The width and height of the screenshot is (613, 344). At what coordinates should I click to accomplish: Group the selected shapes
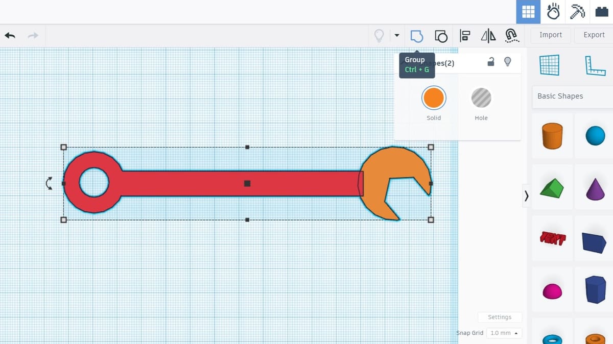(417, 36)
